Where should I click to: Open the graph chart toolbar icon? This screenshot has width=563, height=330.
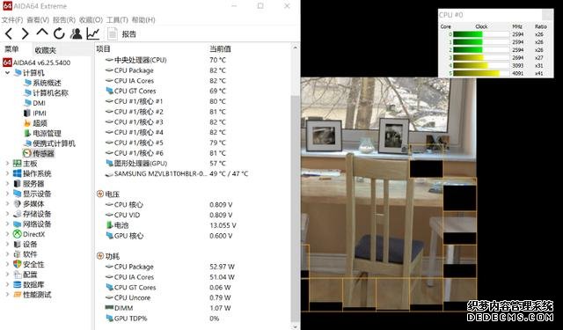point(92,33)
